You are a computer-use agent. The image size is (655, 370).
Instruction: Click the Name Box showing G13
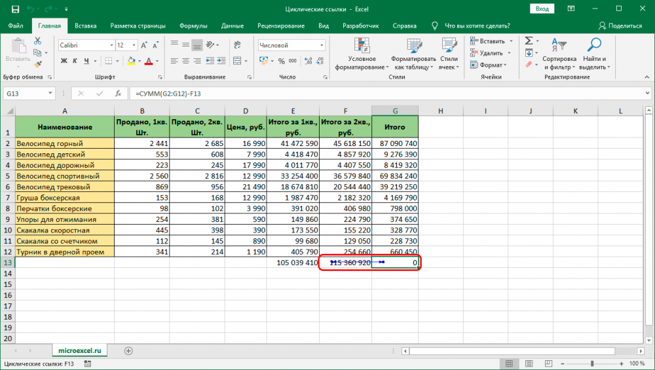pyautogui.click(x=25, y=94)
